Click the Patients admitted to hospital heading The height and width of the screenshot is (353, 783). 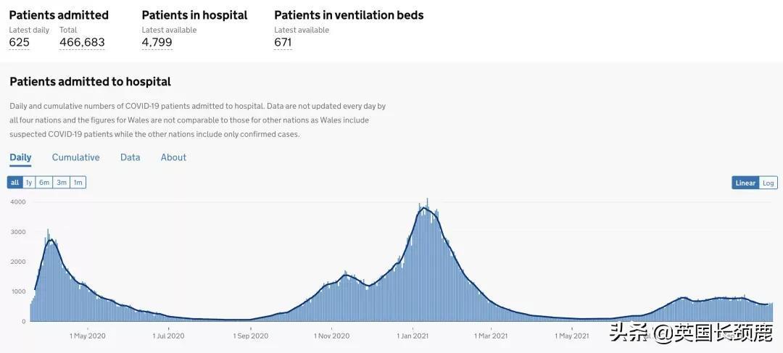point(91,81)
